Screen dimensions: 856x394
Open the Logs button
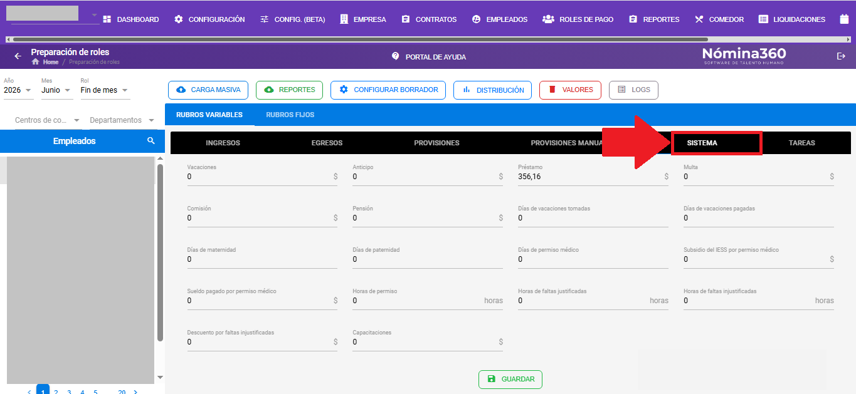633,90
